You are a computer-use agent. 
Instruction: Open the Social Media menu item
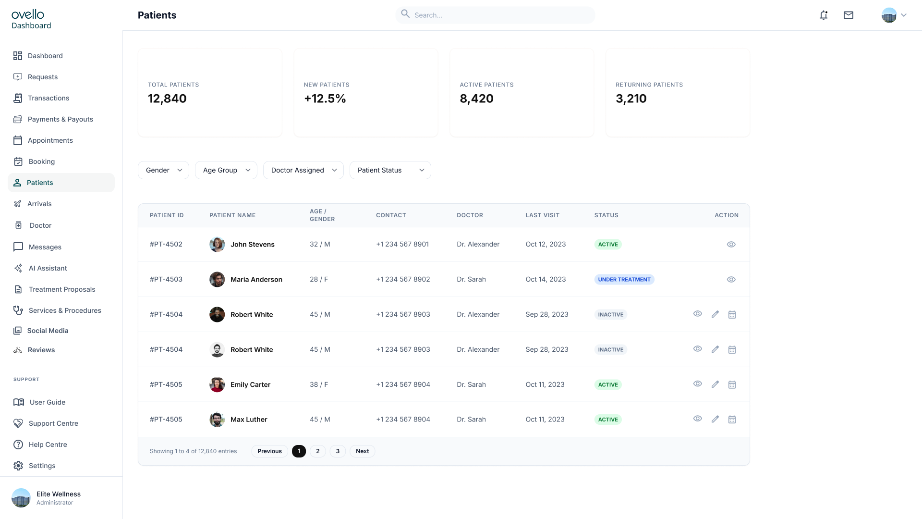(x=61, y=331)
